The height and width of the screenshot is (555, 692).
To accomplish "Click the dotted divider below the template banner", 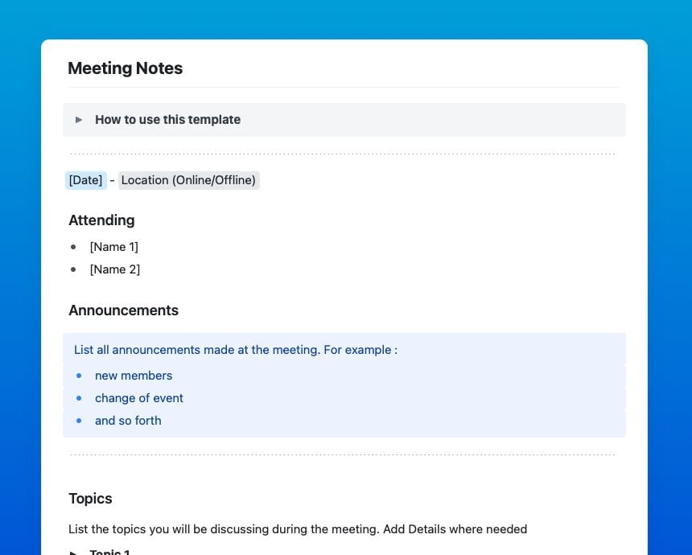I will (344, 150).
